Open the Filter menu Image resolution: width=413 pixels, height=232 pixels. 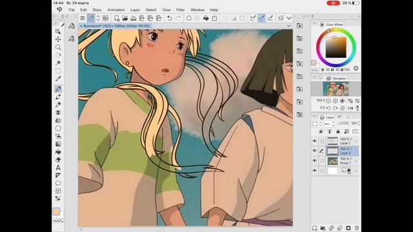(x=181, y=10)
